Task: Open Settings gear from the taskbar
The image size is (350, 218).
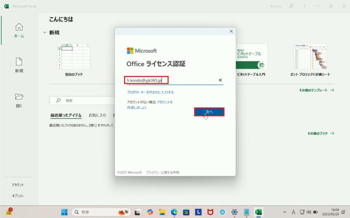Action: pyautogui.click(x=234, y=212)
